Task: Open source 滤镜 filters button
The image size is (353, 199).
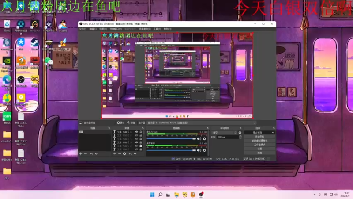Action: click(x=131, y=123)
